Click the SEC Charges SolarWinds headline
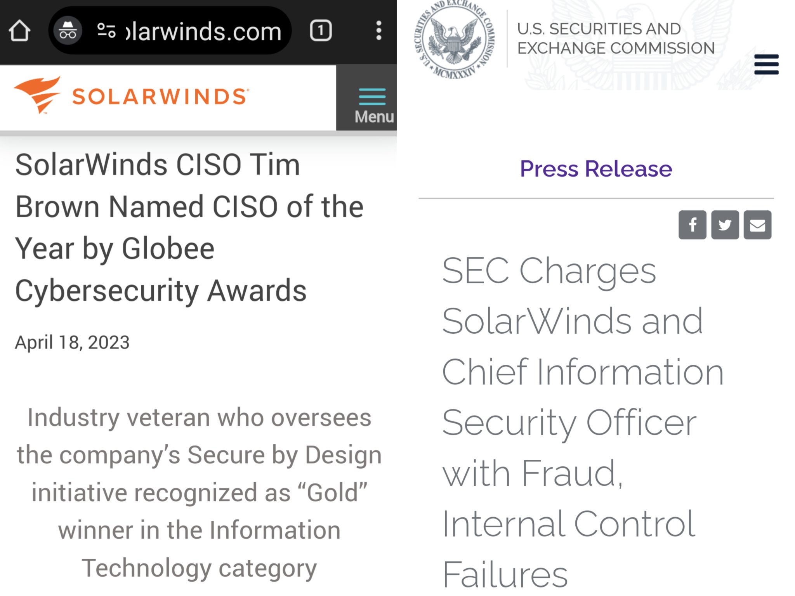Viewport: 795px width, 596px height. [582, 421]
